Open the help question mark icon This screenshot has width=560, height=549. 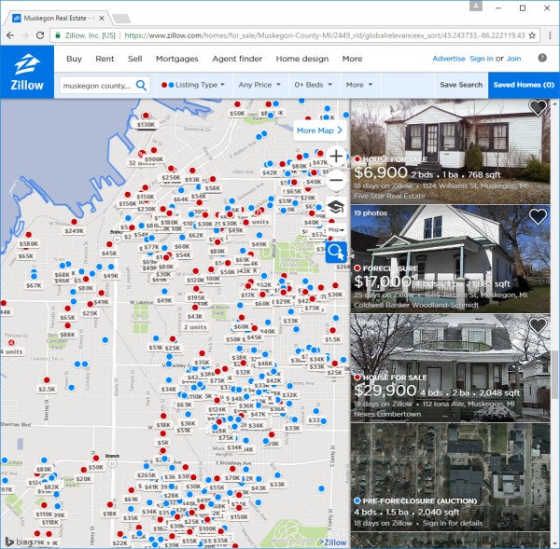(542, 58)
